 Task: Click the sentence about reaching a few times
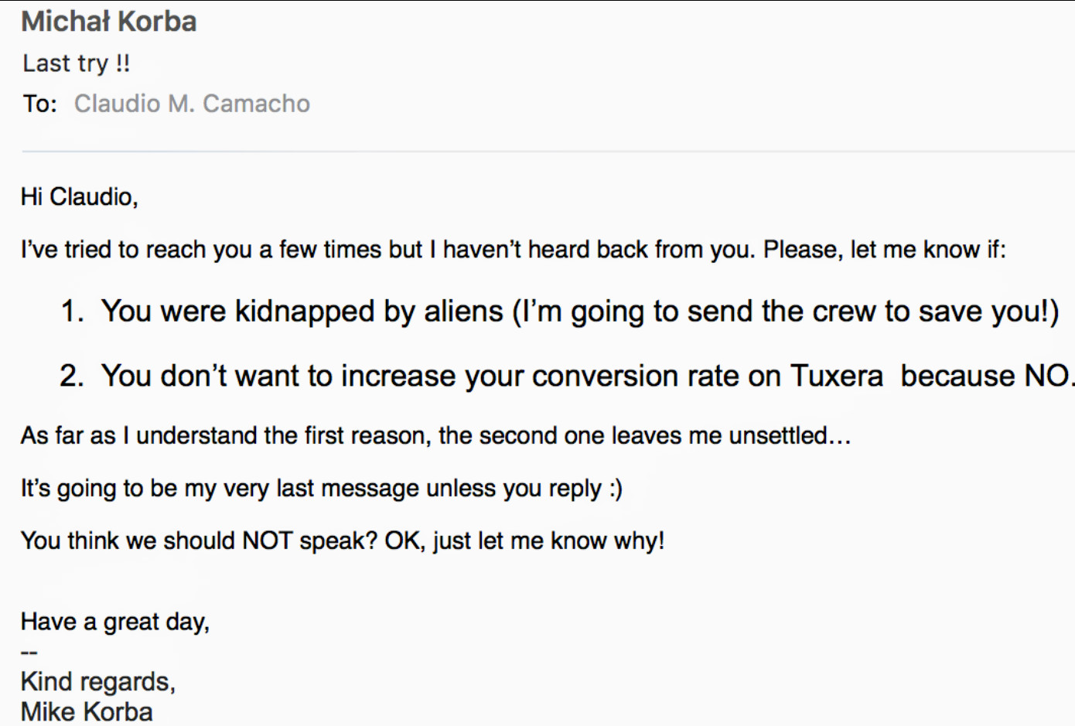point(514,250)
